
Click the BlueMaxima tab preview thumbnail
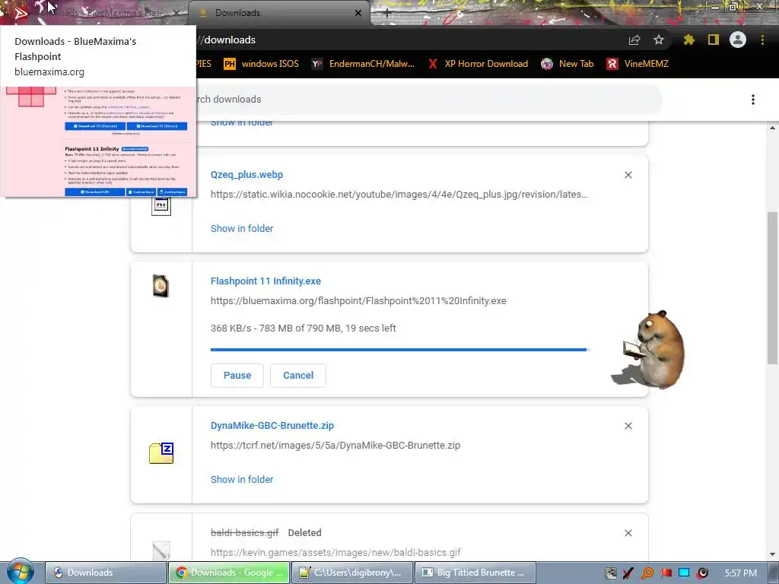coord(98,142)
